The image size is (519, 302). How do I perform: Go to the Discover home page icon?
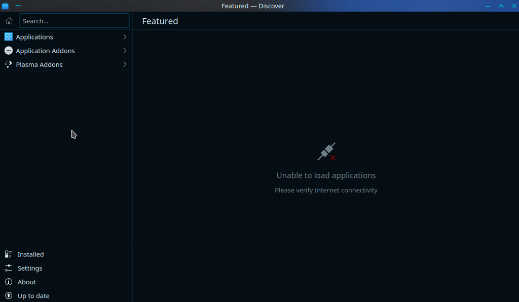pyautogui.click(x=9, y=21)
